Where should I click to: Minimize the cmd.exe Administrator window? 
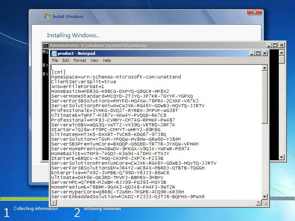click(269, 45)
